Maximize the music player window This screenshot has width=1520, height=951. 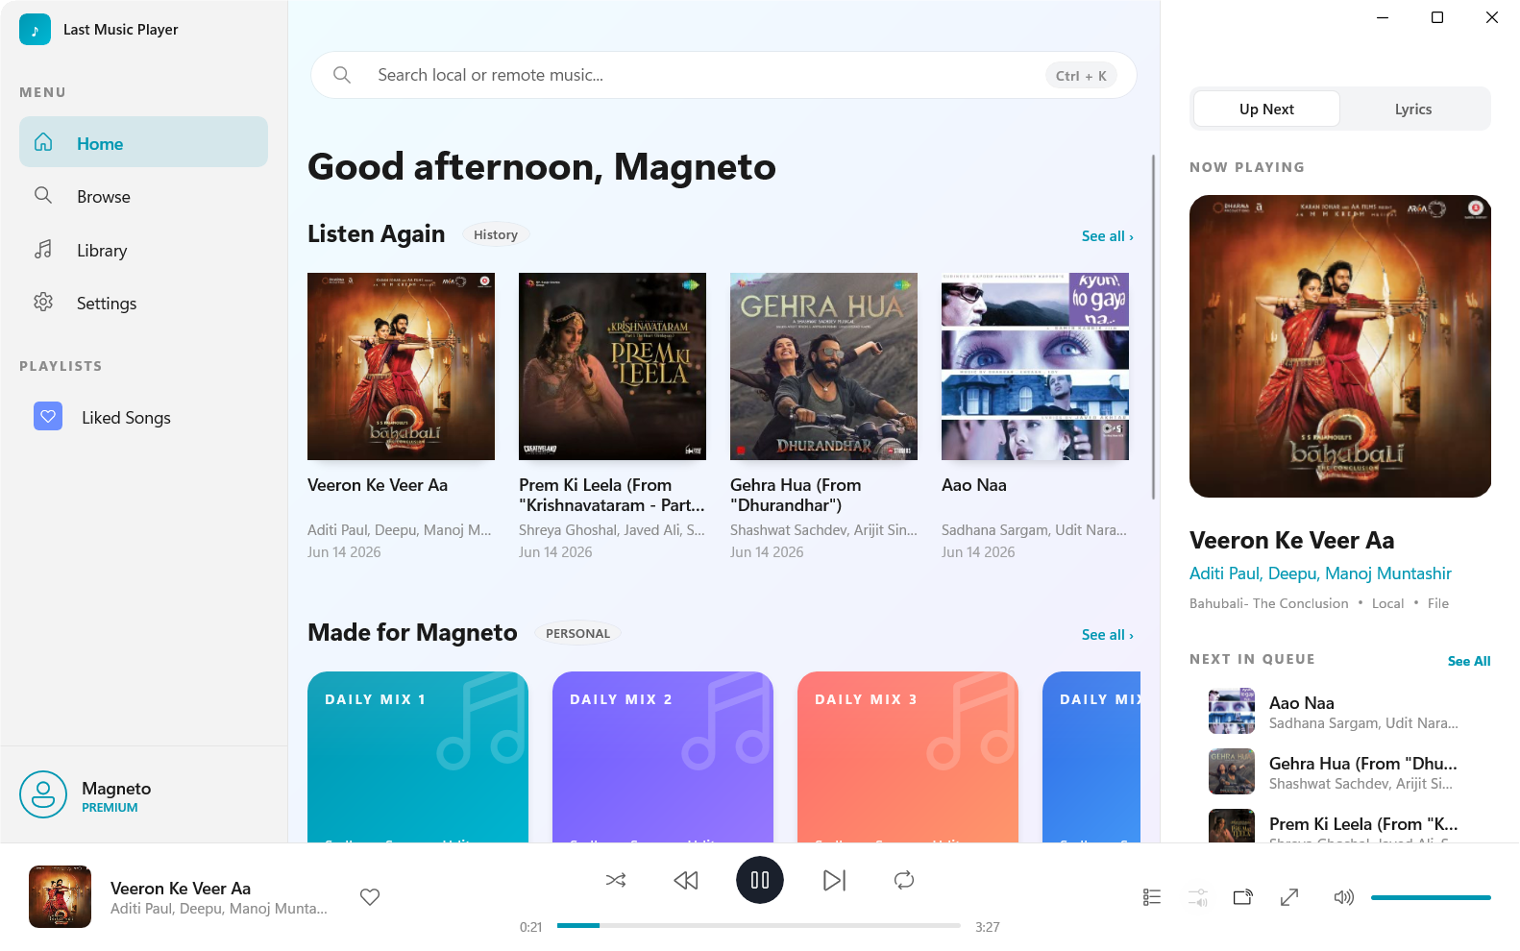click(1437, 17)
